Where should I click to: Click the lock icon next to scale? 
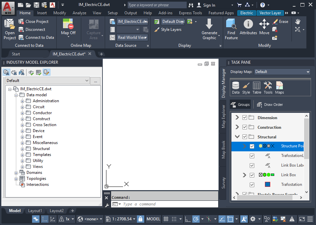tap(141, 219)
